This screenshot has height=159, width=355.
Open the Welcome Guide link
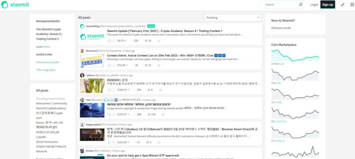(x=281, y=28)
